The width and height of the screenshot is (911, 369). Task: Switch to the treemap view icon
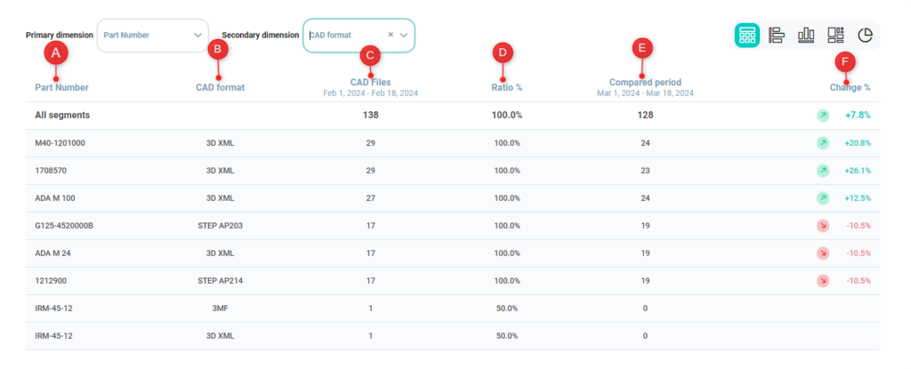[x=835, y=36]
